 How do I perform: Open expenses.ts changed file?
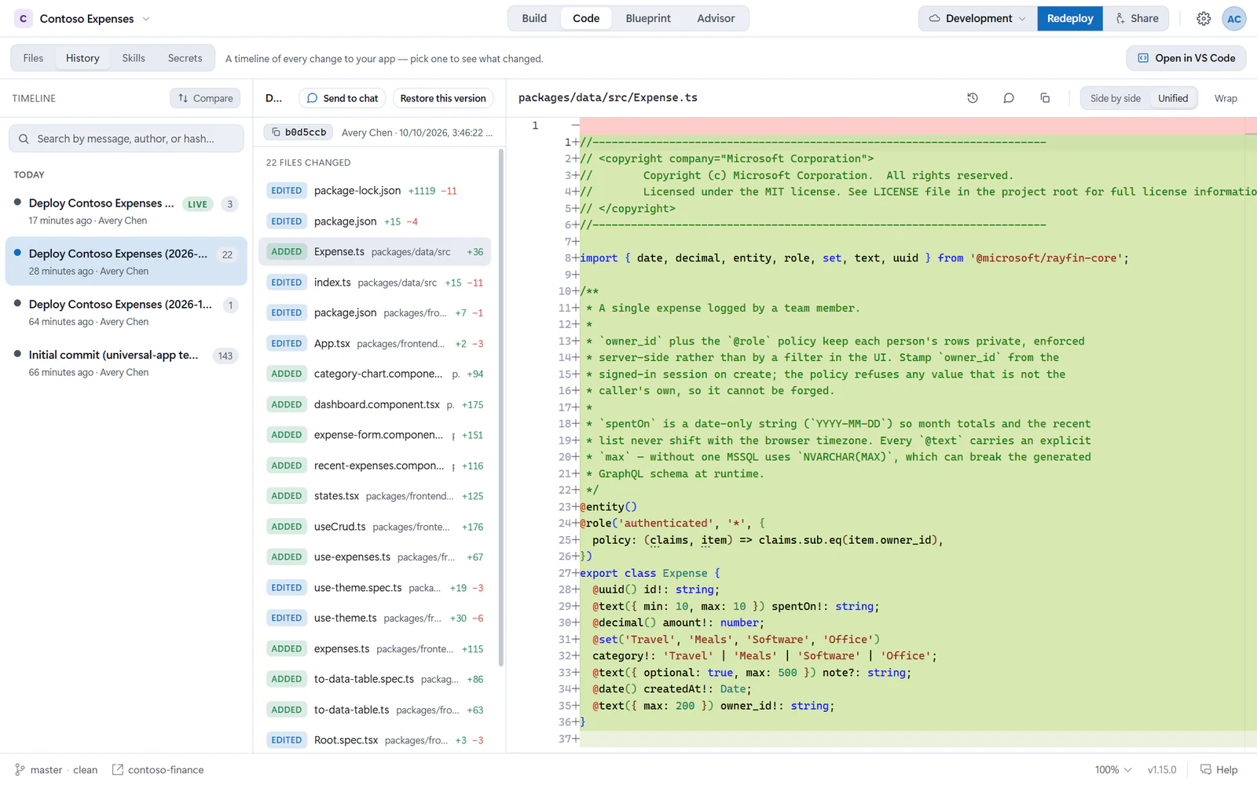click(x=375, y=649)
